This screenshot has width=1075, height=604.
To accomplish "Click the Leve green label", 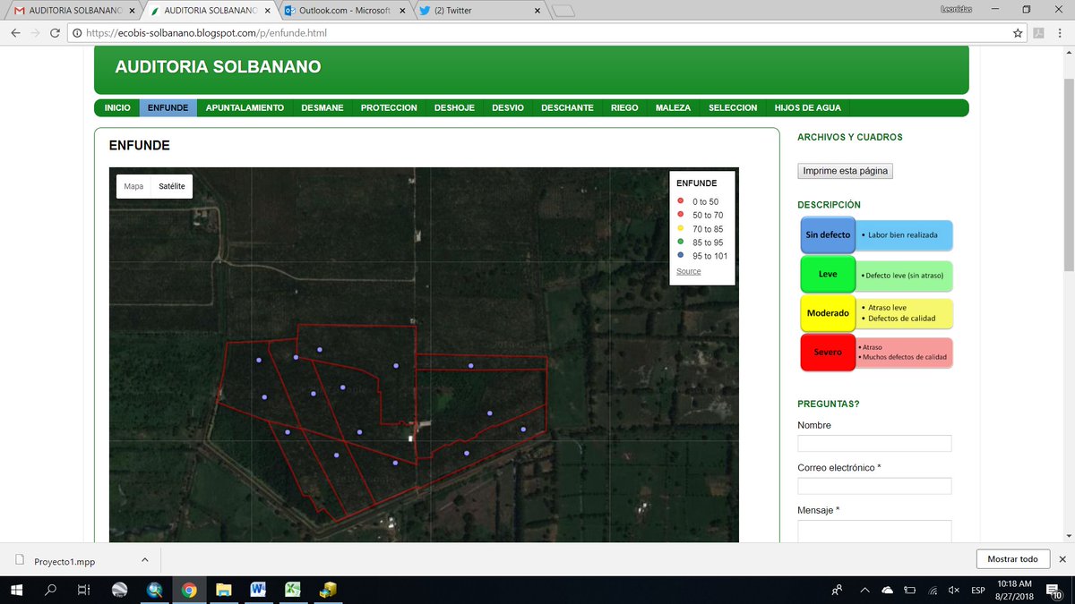I will pos(828,274).
